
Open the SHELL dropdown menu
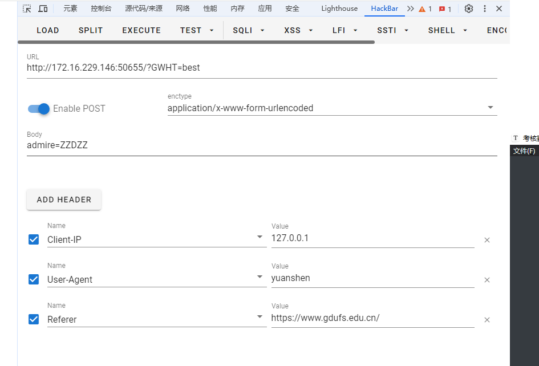click(447, 31)
